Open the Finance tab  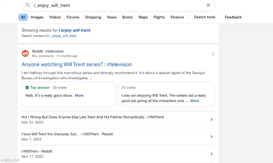[x=177, y=17]
